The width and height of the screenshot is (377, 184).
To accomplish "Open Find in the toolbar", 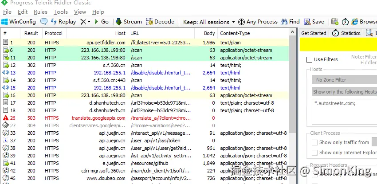I will pyautogui.click(x=290, y=22).
